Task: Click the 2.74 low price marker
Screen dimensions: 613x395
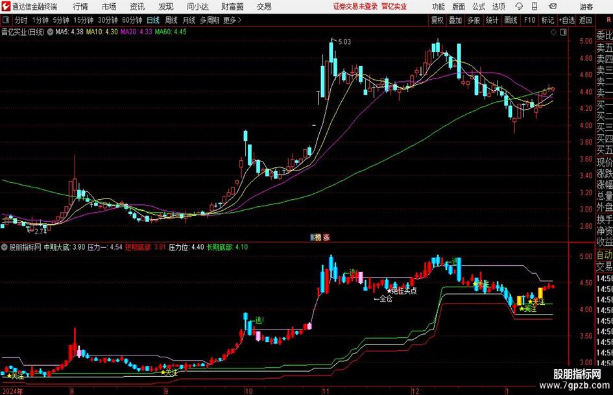Action: 40,232
